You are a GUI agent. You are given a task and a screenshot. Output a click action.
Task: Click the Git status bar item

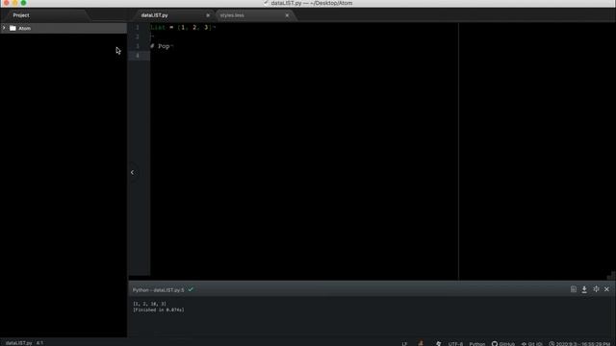(531, 344)
